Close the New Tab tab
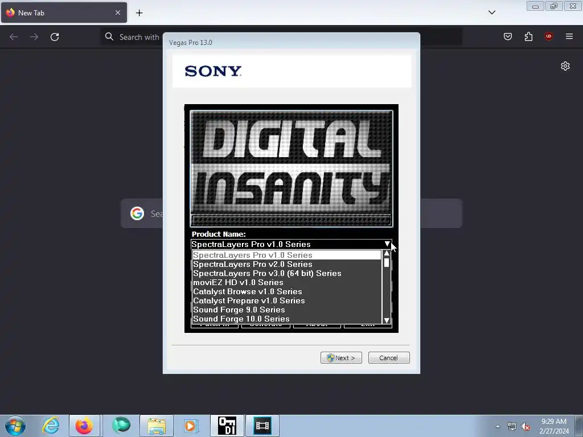The image size is (583, 437). pos(118,13)
